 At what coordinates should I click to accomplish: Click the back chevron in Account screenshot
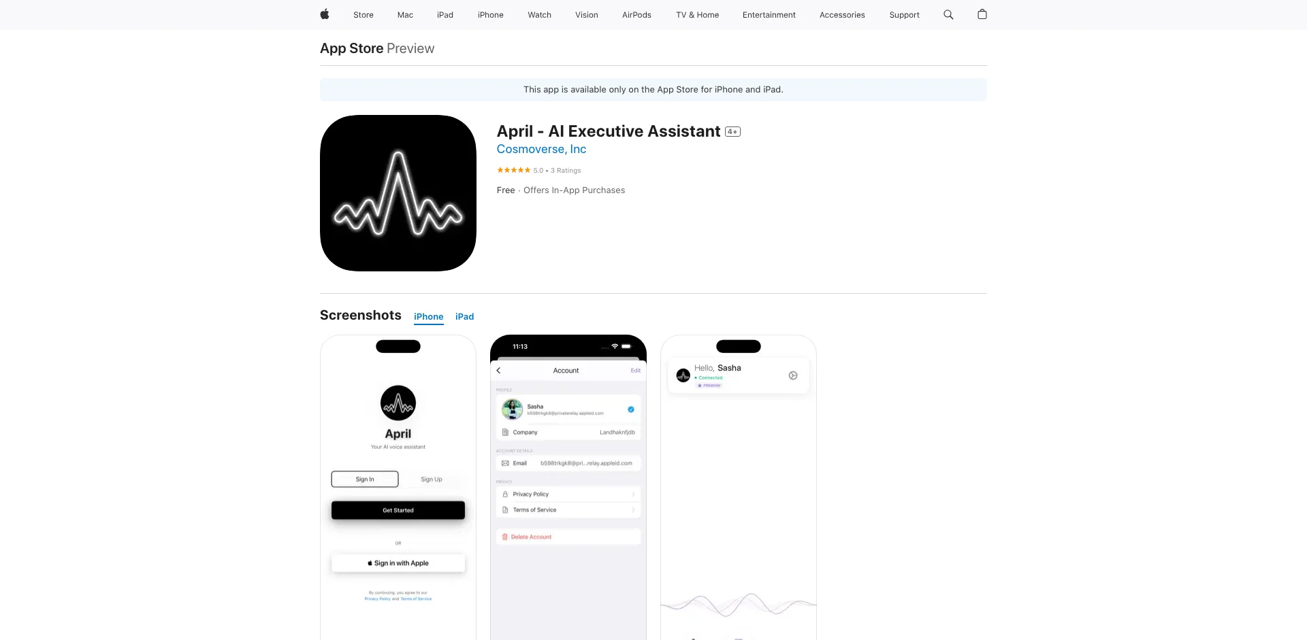499,371
